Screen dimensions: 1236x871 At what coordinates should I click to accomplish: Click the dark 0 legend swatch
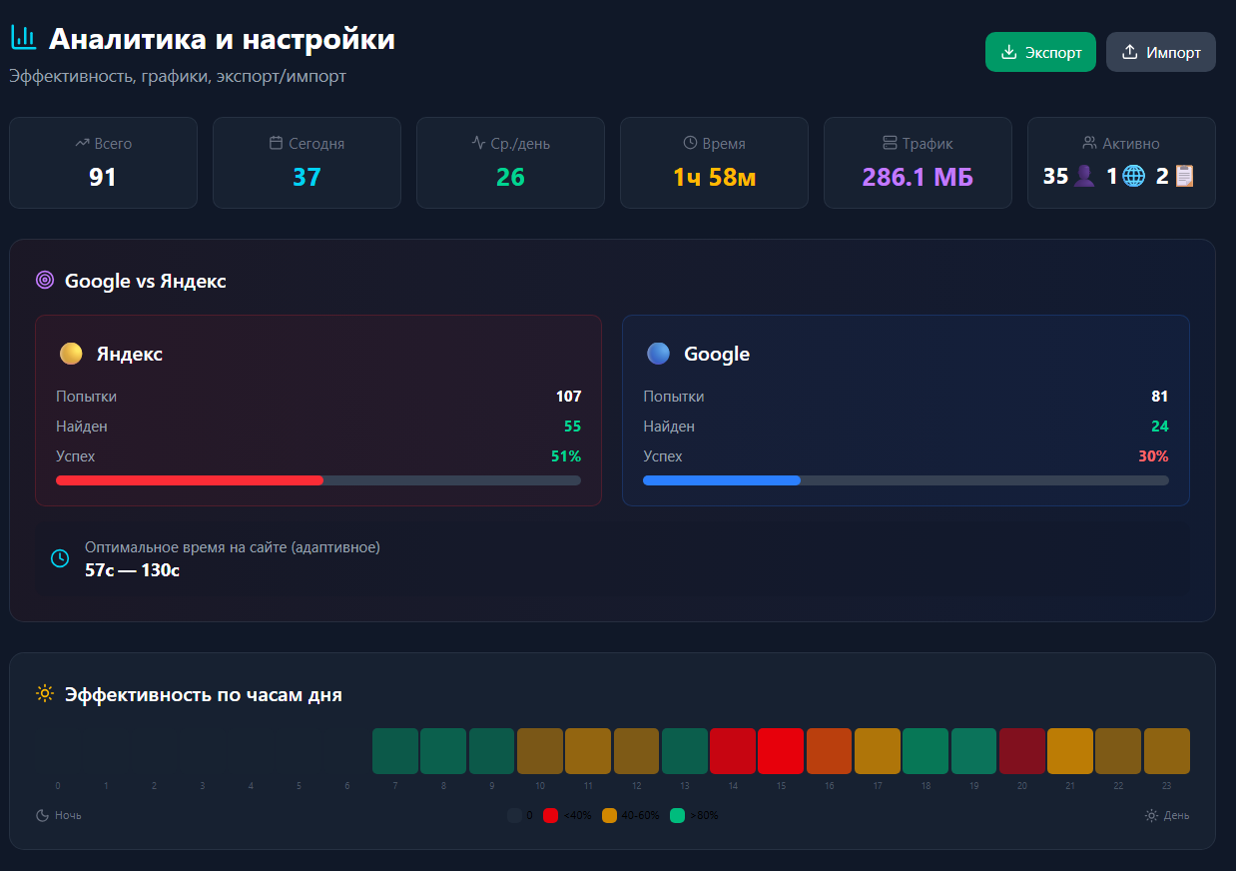pyautogui.click(x=514, y=815)
